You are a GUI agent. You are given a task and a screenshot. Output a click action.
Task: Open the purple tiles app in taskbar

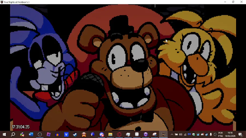pos(48,134)
